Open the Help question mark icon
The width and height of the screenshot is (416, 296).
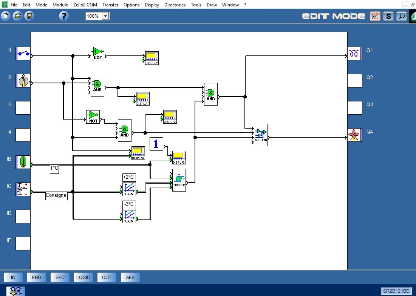tap(64, 16)
